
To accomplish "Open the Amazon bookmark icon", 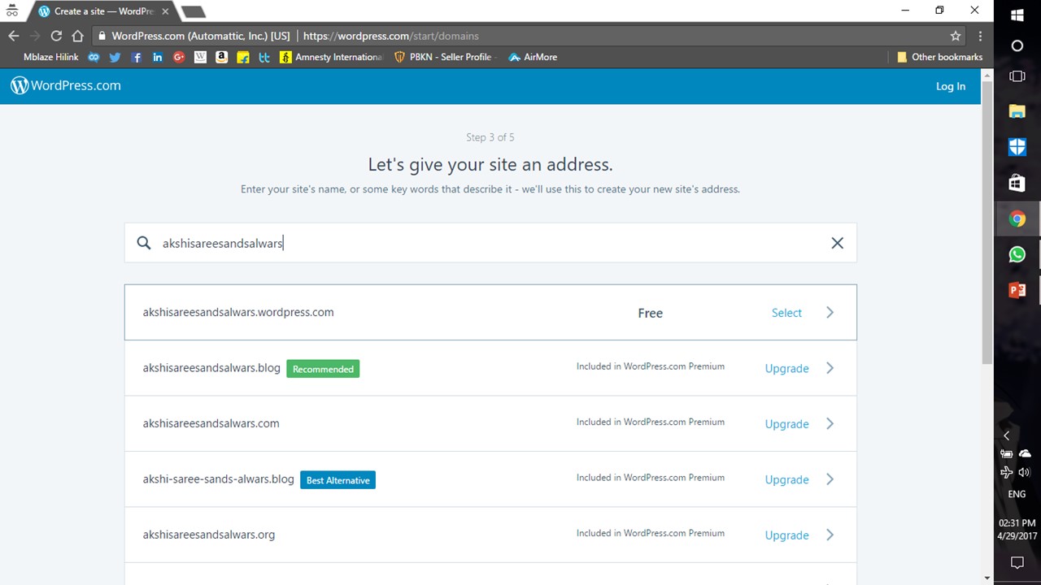I will (221, 57).
